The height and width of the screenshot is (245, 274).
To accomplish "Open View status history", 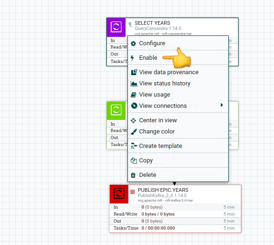I will pyautogui.click(x=178, y=84).
